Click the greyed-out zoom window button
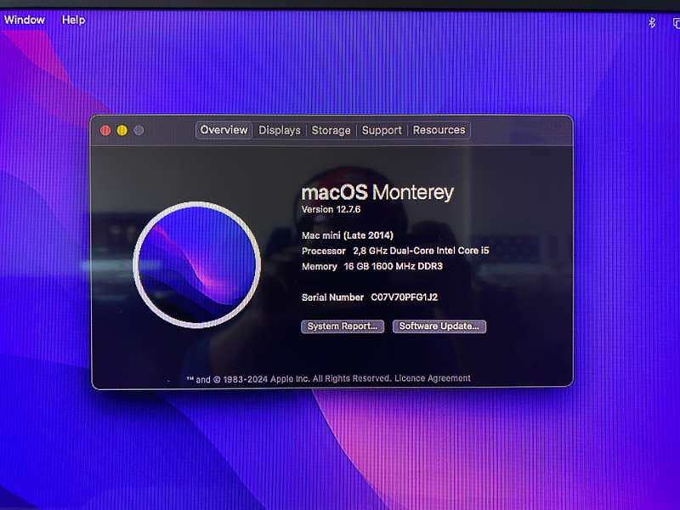The width and height of the screenshot is (680, 510). 139,131
